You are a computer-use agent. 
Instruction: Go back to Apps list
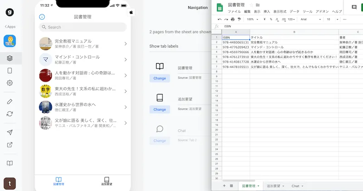(x=10, y=27)
